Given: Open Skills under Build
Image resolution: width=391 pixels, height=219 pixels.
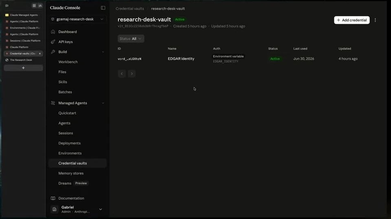Looking at the screenshot, I should tap(63, 82).
